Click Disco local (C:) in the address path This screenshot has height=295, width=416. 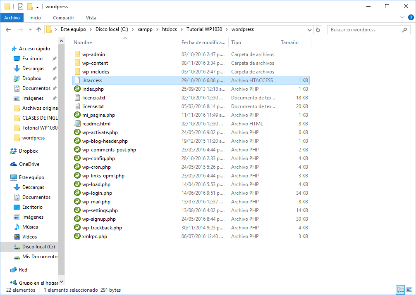click(112, 29)
